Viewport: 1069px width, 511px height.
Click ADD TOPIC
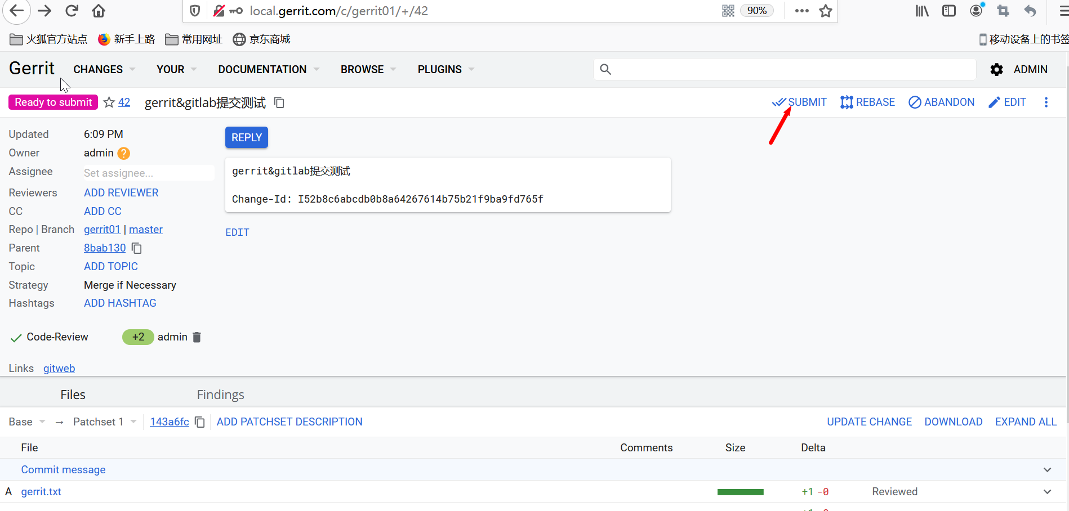[111, 266]
